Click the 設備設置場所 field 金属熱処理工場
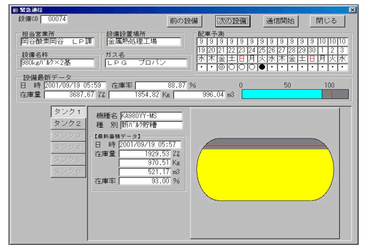Screen dimensions: 367x252 144,42
